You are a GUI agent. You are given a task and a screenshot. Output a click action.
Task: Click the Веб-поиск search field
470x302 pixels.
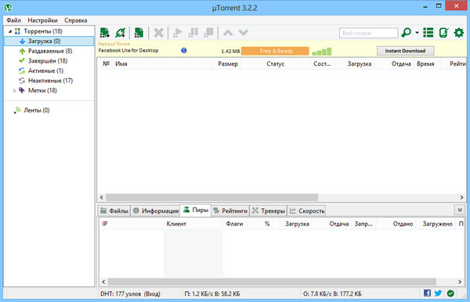[x=368, y=33]
